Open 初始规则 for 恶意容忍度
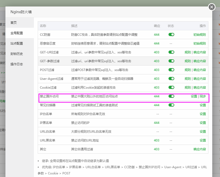The width and height of the screenshot is (220, 177). click(200, 44)
